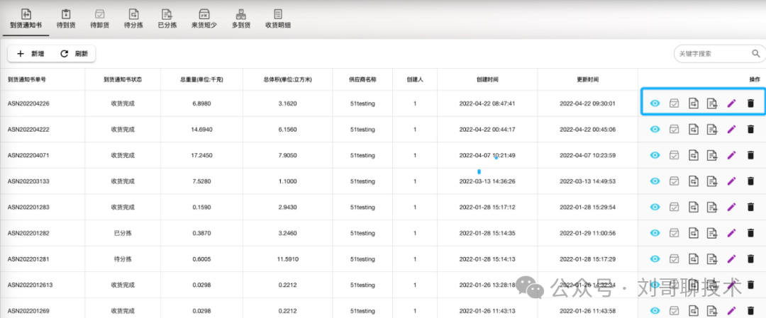The image size is (766, 318).
Task: Delete ASN202201283 using the trash icon
Action: 751,207
